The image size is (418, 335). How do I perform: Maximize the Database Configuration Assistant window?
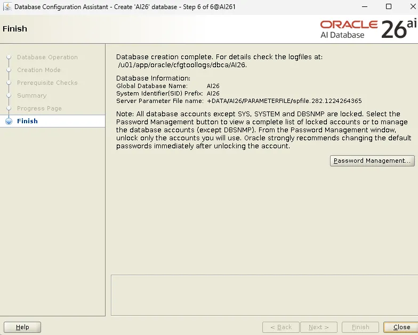[x=389, y=6]
